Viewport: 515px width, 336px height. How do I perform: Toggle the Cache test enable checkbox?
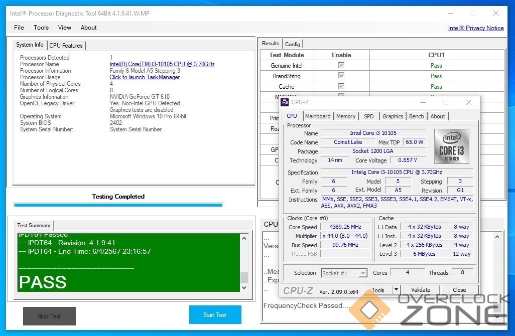(x=341, y=86)
